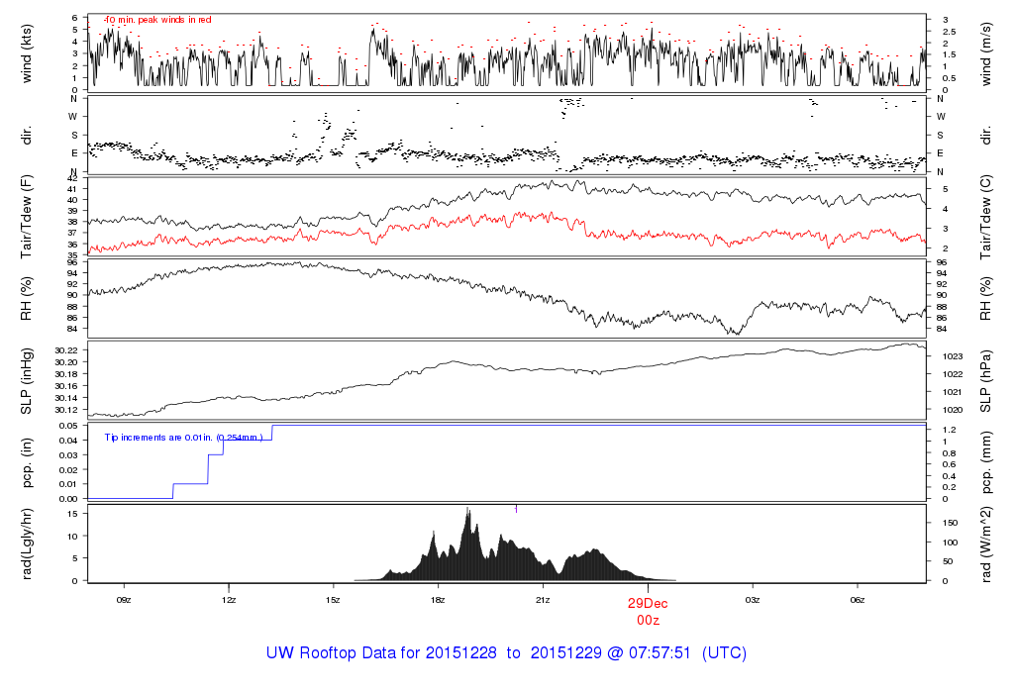Click the 'rad (W/m^2)' right axis label
The image size is (1014, 693).
pos(987,543)
